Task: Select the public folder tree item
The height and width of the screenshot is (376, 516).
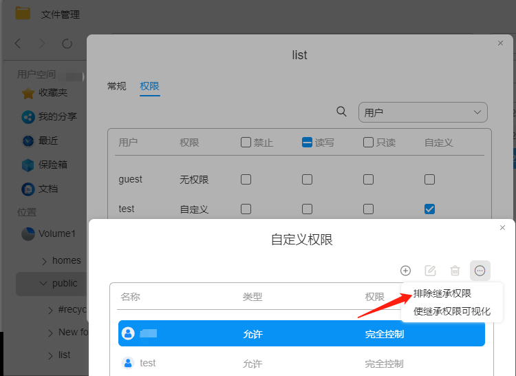Action: pos(52,284)
